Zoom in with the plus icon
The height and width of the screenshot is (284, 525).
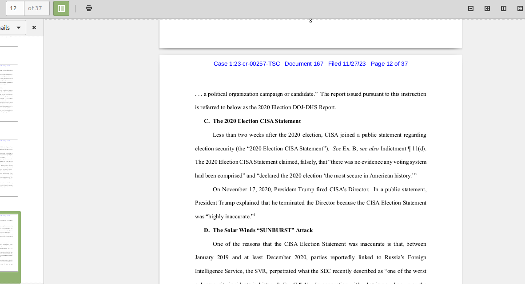click(487, 8)
